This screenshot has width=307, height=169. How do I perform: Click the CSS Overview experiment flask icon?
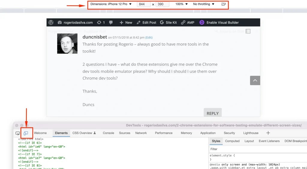[x=94, y=133]
